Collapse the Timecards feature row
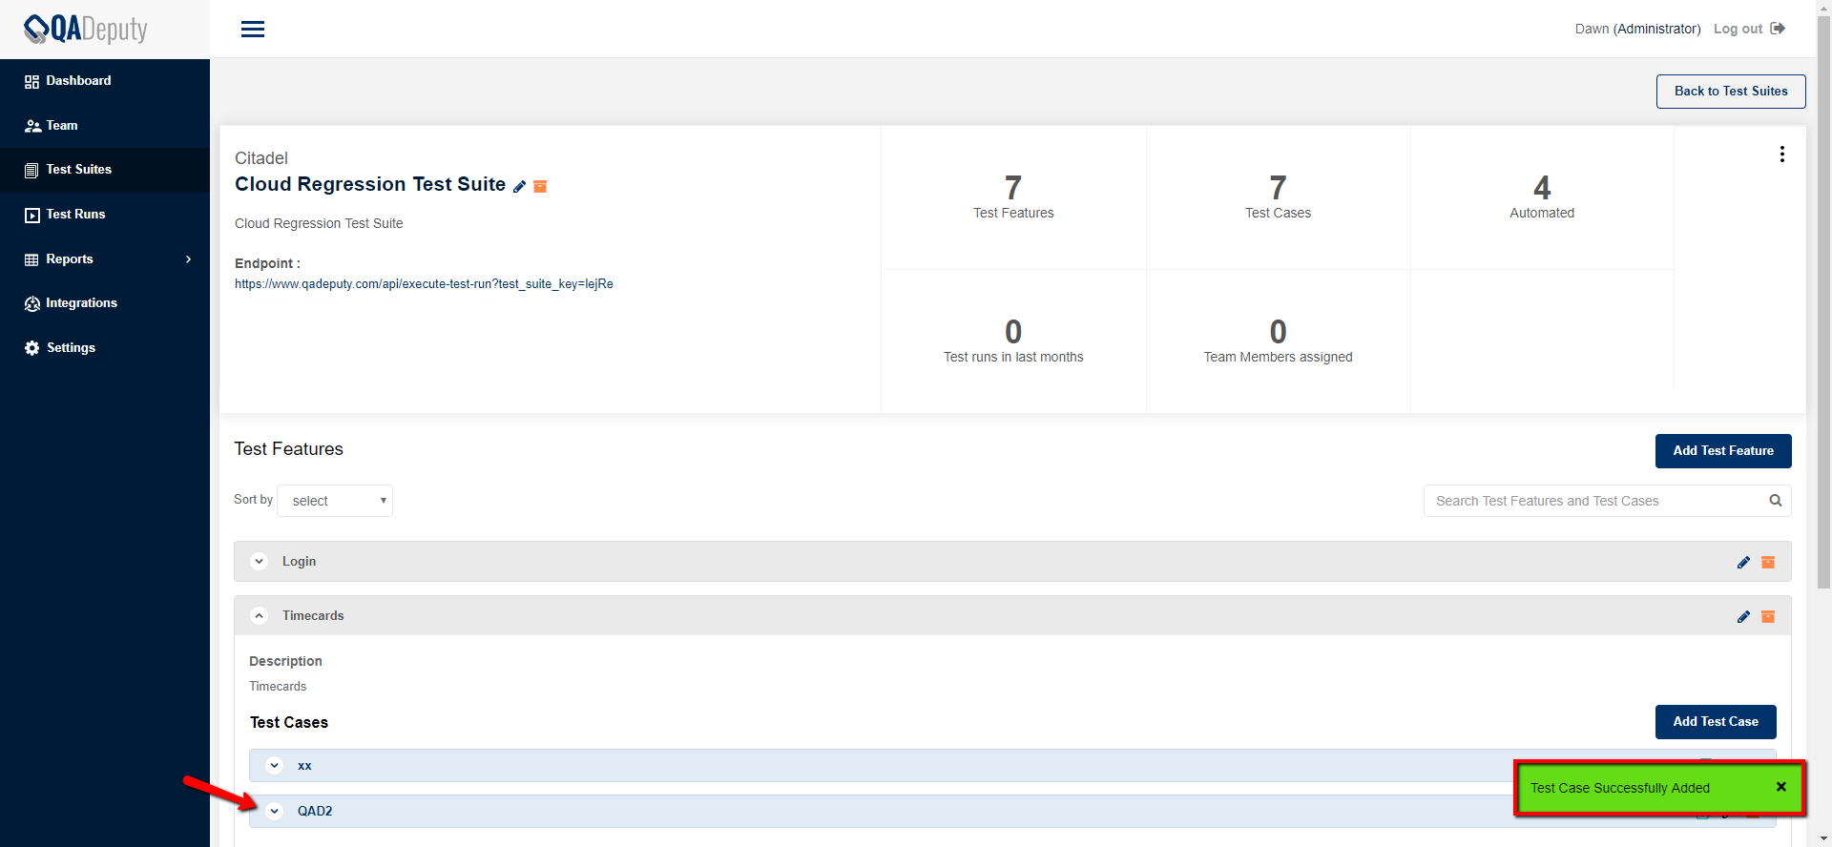Viewport: 1832px width, 847px height. pyautogui.click(x=260, y=616)
